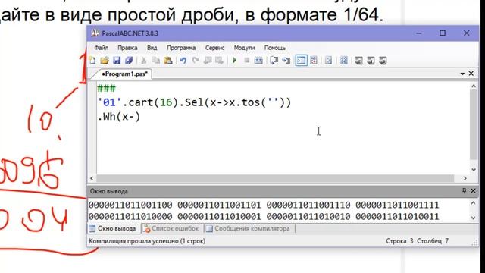The height and width of the screenshot is (273, 485).
Task: Click output value 0000011011010011
Action: [397, 216]
